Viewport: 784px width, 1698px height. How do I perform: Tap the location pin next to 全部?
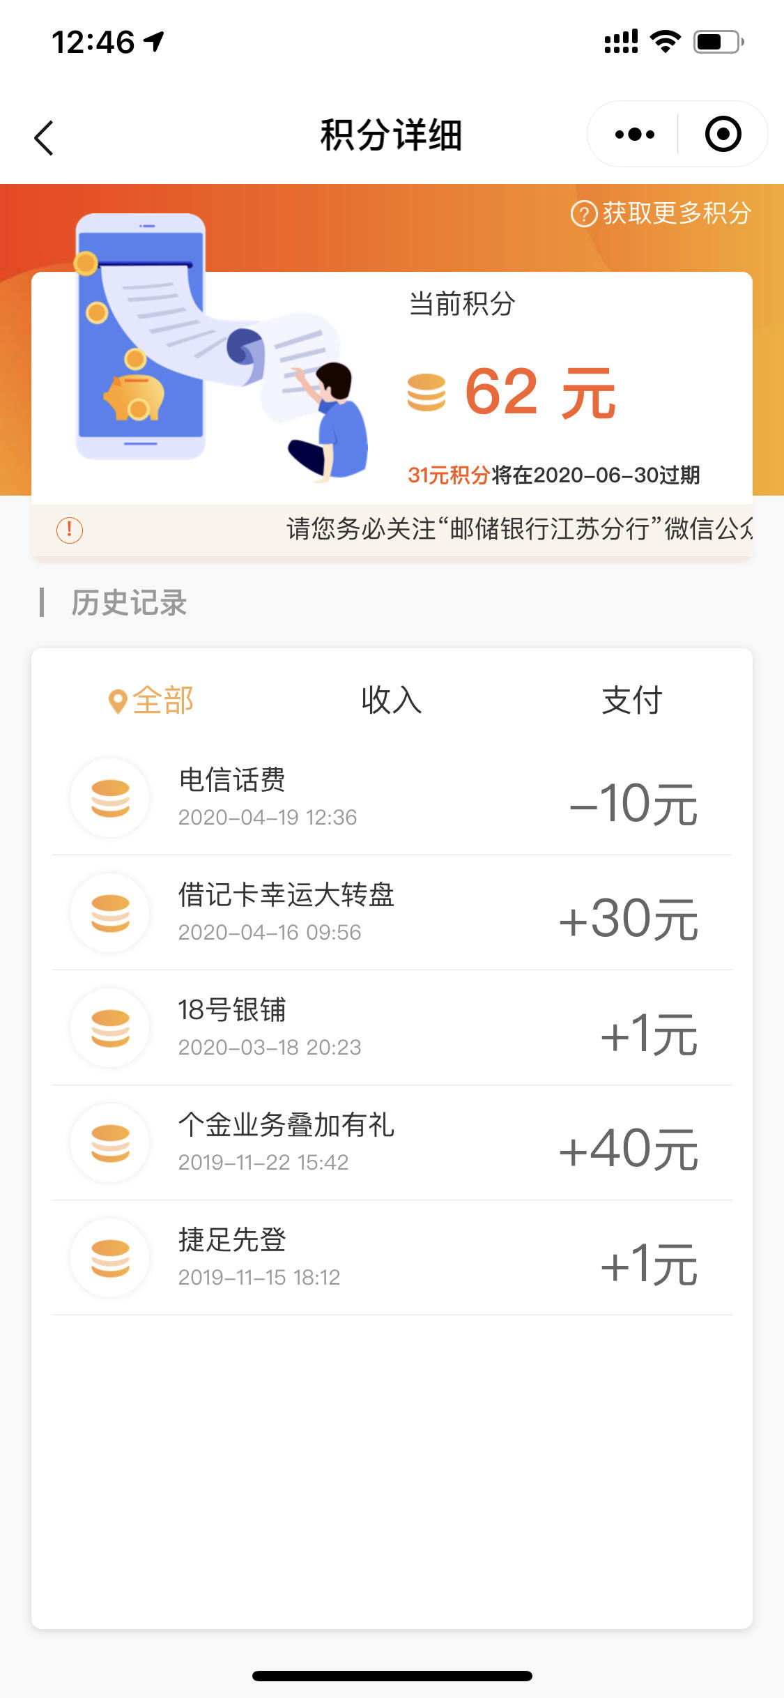tap(118, 701)
